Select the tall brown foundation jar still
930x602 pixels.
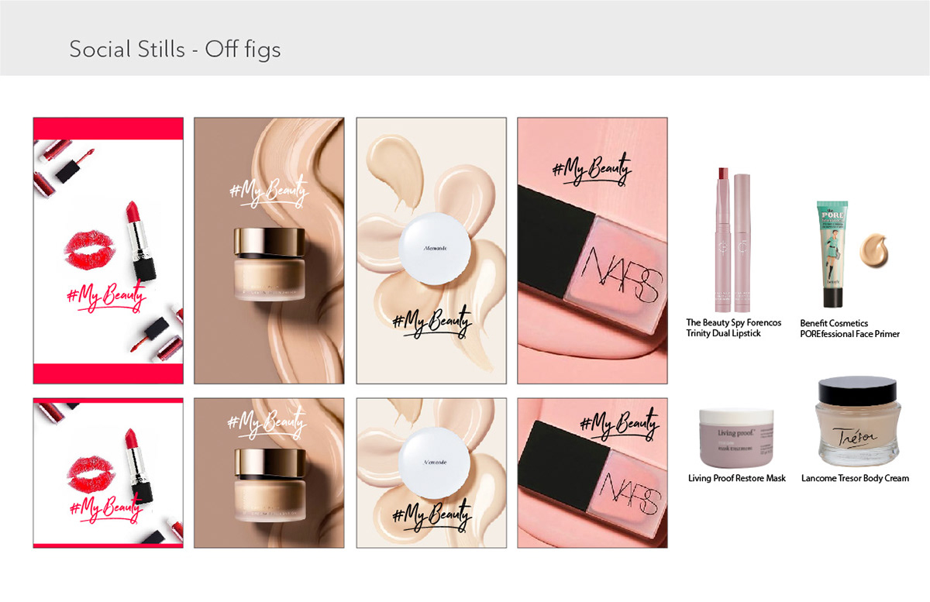[x=269, y=250]
